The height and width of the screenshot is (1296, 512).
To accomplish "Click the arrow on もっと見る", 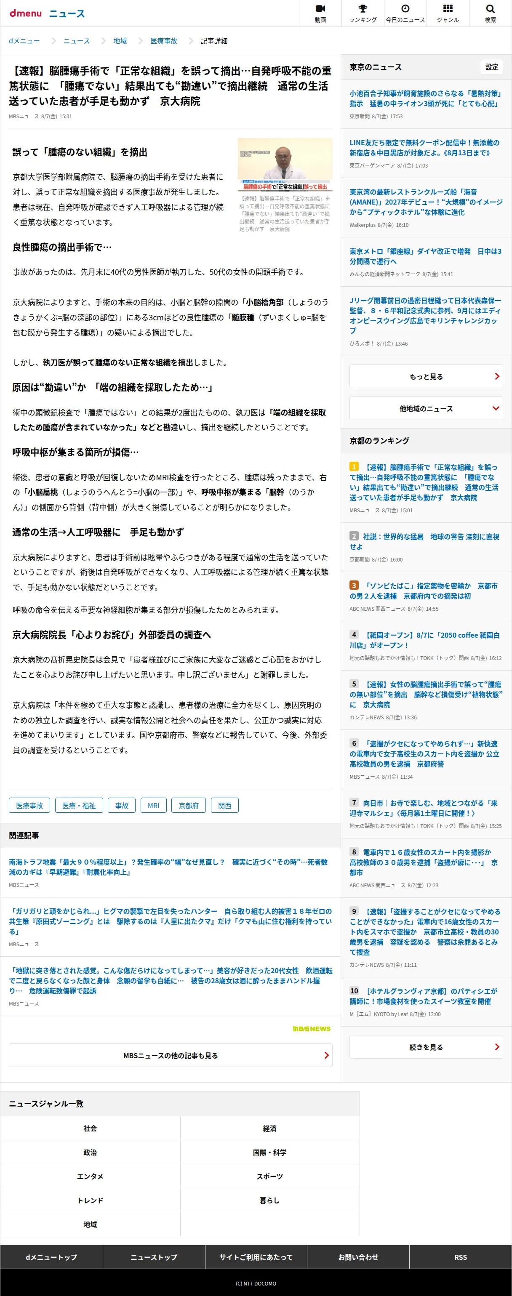I will pyautogui.click(x=497, y=376).
